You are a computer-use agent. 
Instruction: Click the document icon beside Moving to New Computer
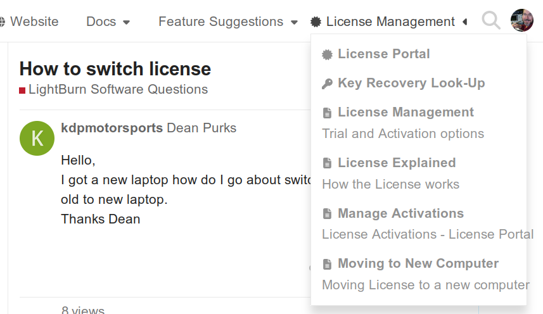(327, 264)
